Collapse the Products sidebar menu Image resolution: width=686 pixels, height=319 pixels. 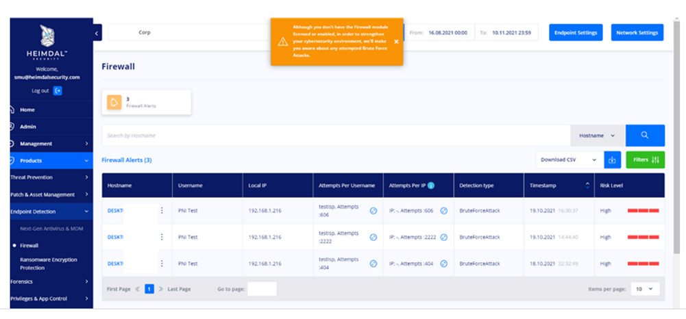click(51, 161)
